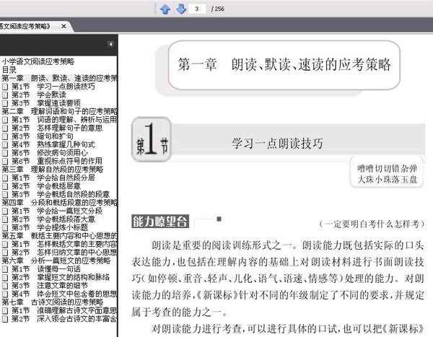Image resolution: width=433 pixels, height=337 pixels.
Task: Open bookmark 第1节 学习一点朗读技巧
Action: point(53,87)
